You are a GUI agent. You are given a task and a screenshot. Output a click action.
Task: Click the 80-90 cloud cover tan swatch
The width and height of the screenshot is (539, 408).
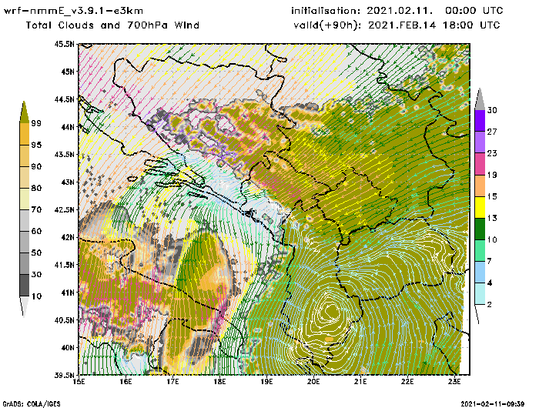point(24,177)
